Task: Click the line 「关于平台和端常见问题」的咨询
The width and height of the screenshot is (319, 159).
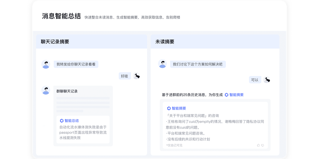Action: coord(192,116)
